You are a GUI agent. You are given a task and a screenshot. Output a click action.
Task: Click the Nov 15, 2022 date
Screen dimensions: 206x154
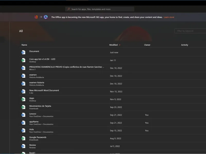click(116, 92)
